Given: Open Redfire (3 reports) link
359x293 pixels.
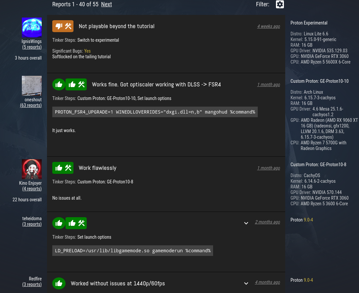Looking at the screenshot, I should click(x=32, y=284).
